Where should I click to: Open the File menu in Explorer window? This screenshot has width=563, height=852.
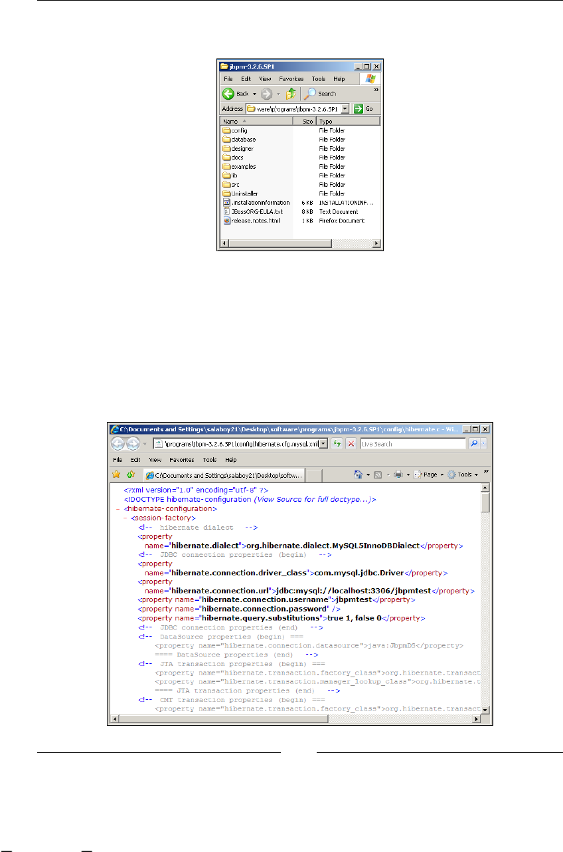click(x=228, y=78)
